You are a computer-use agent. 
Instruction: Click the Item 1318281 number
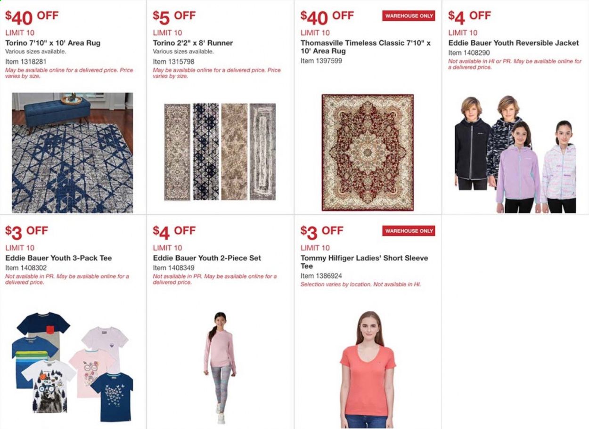point(25,61)
